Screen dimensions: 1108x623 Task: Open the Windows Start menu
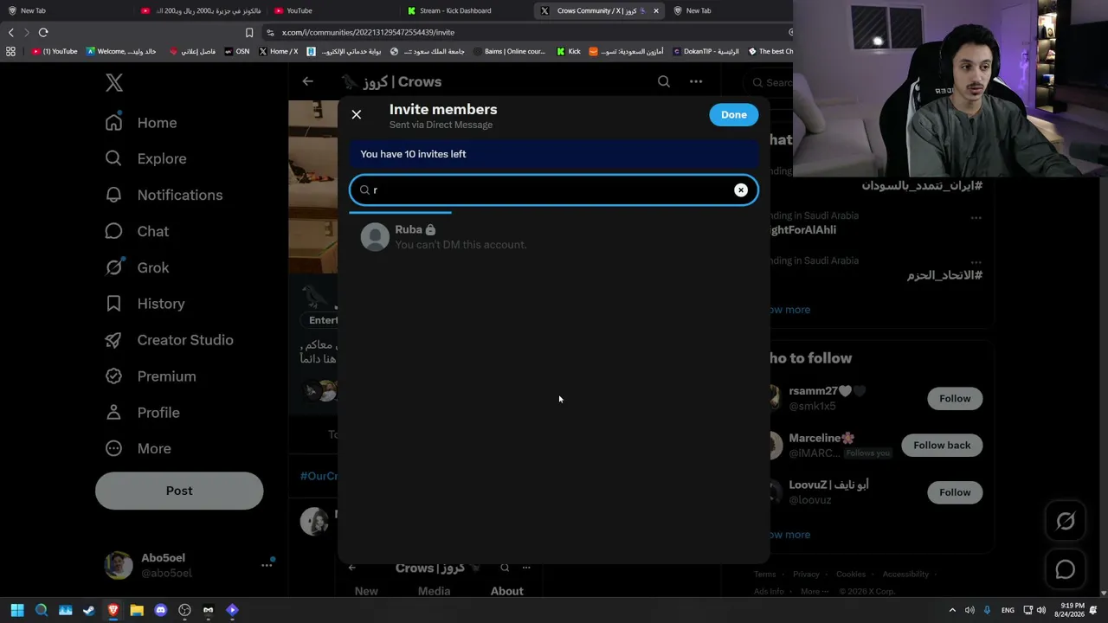(16, 610)
